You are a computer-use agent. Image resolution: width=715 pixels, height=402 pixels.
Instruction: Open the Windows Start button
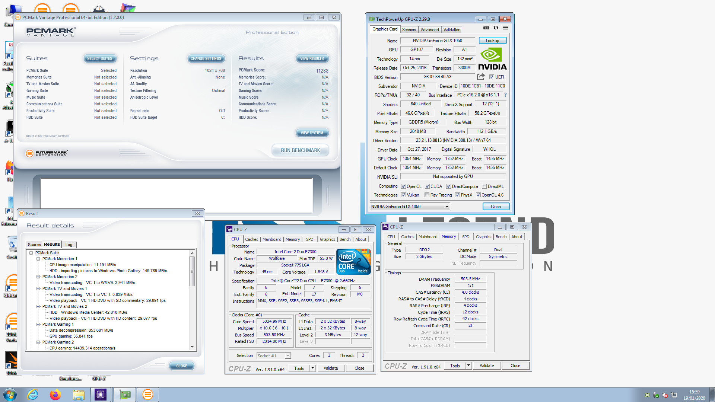(10, 395)
